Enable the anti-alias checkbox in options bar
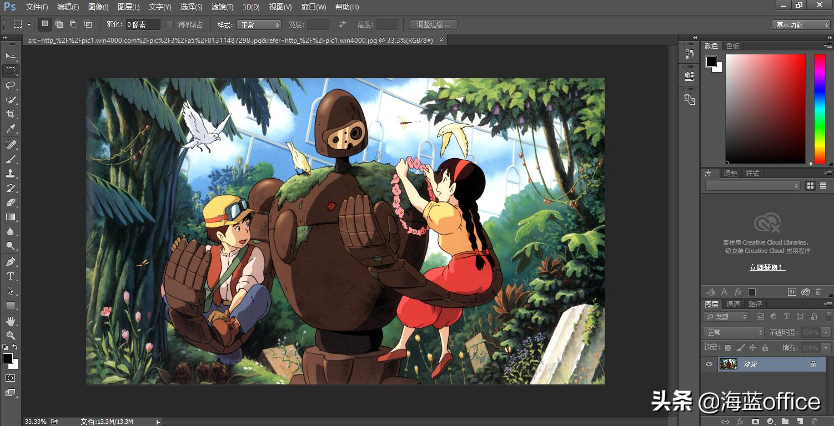This screenshot has height=426, width=834. coord(170,24)
